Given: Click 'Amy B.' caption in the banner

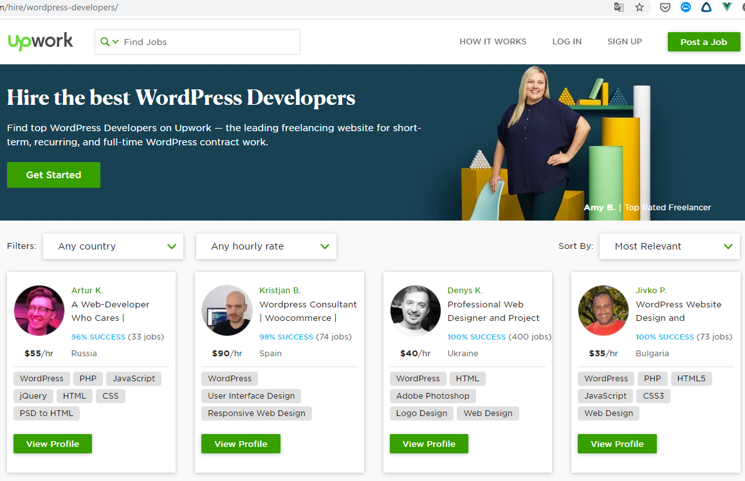Looking at the screenshot, I should (600, 208).
